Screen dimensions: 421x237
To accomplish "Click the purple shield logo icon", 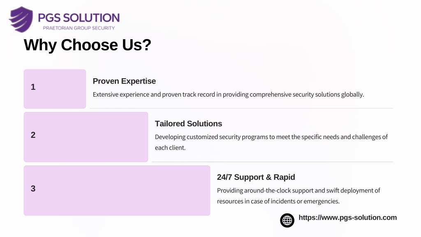I will (x=21, y=19).
